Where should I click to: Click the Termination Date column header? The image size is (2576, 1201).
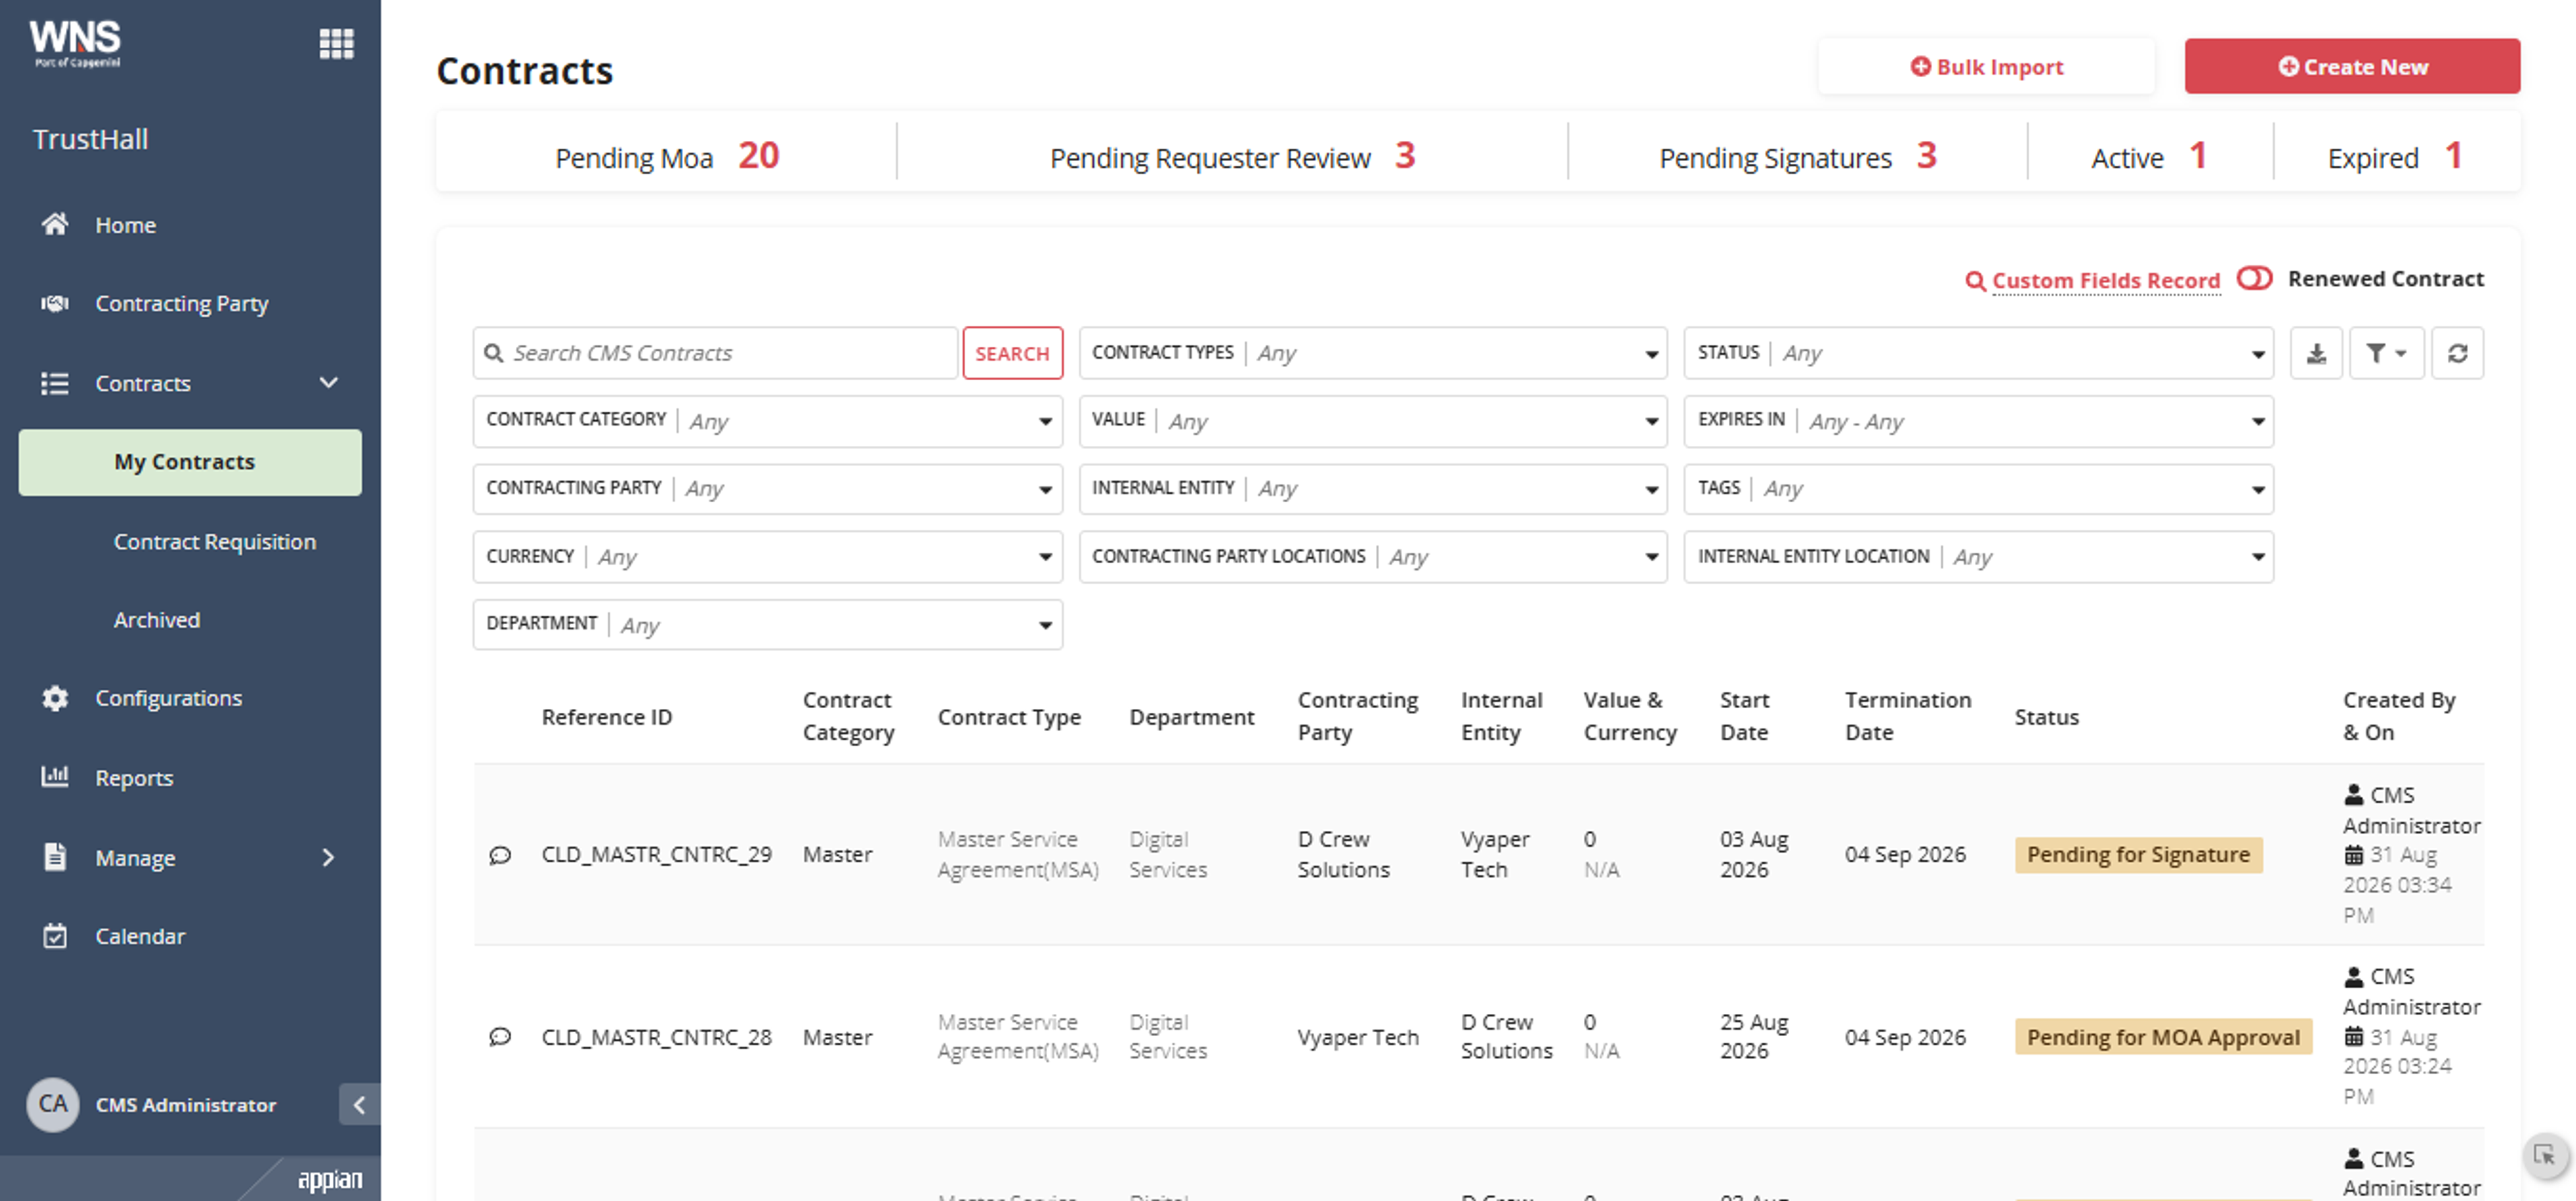pyautogui.click(x=1908, y=716)
